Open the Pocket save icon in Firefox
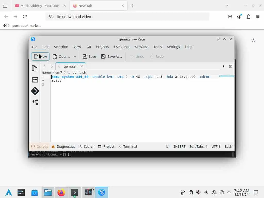Viewport: 264px width, 198px height. (x=230, y=16)
